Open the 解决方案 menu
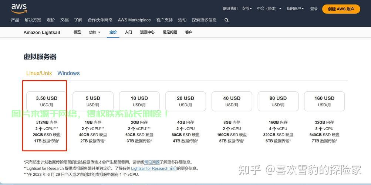The width and height of the screenshot is (371, 185). click(33, 20)
